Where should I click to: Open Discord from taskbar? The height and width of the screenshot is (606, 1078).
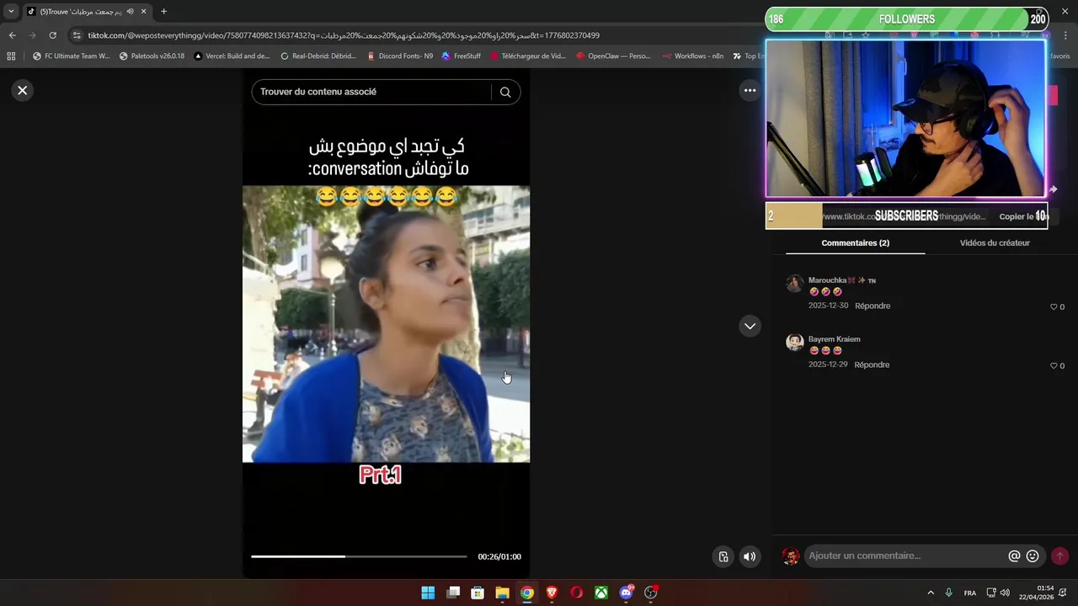[626, 593]
